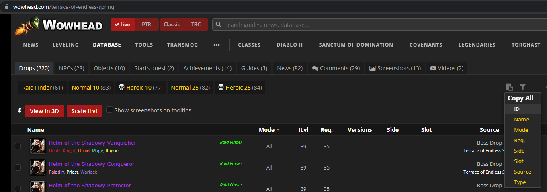
Task: Open the NEWS navigation menu
Action: [x=31, y=45]
